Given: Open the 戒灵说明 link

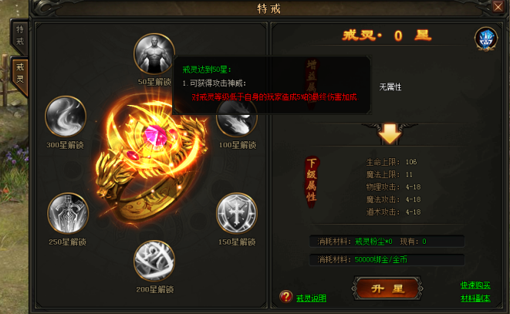Looking at the screenshot, I should 311,298.
